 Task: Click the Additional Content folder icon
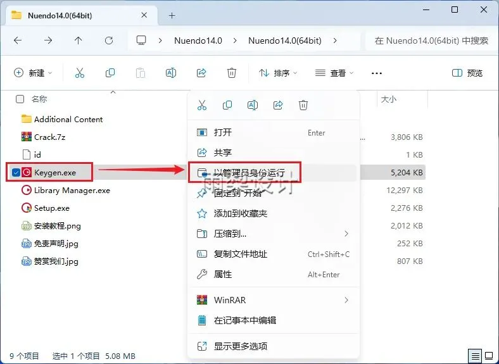click(27, 119)
